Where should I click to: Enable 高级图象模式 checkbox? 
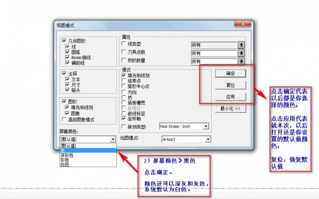[64, 119]
